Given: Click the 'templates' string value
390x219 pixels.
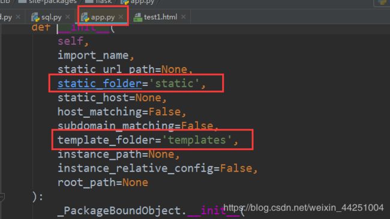Looking at the screenshot, I should tap(197, 140).
